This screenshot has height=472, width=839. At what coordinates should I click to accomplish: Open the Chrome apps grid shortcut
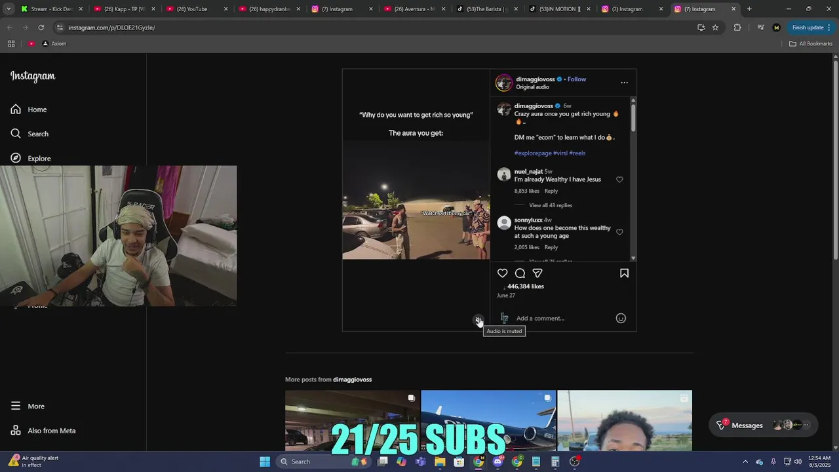tap(11, 43)
